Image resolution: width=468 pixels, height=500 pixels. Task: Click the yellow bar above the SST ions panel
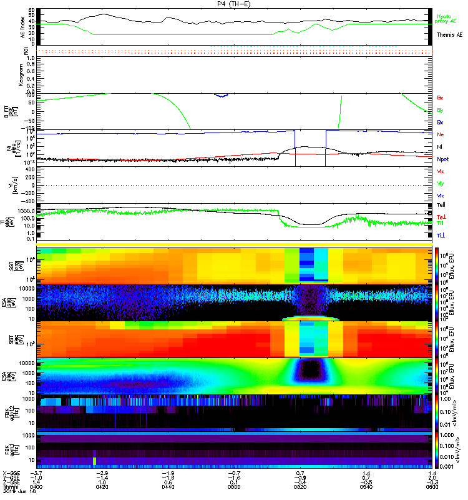pyautogui.click(x=234, y=244)
